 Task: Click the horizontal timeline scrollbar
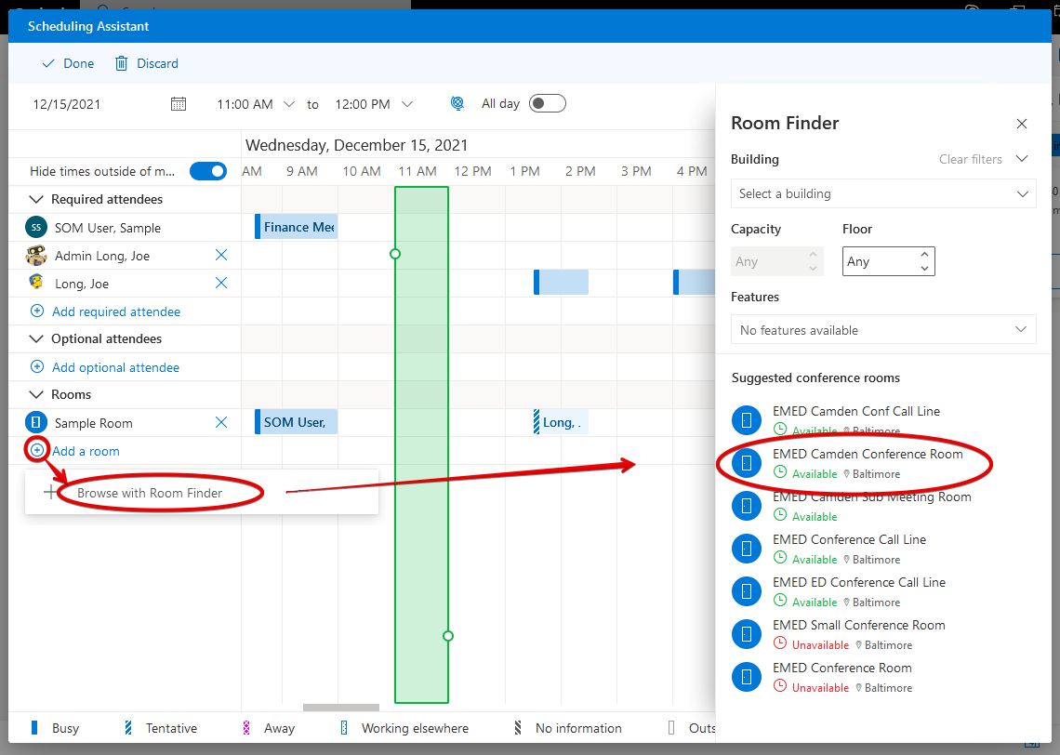(x=341, y=708)
